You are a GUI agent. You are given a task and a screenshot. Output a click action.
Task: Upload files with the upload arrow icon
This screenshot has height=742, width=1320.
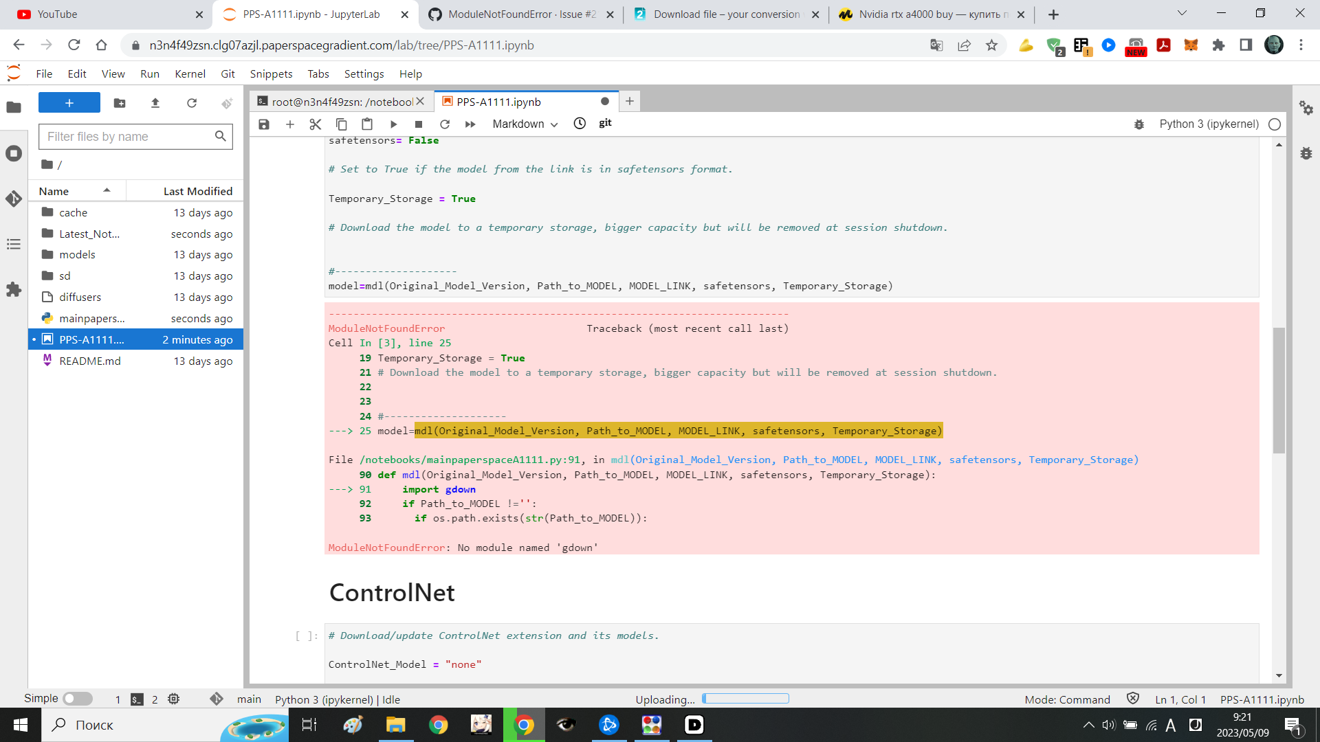[155, 103]
